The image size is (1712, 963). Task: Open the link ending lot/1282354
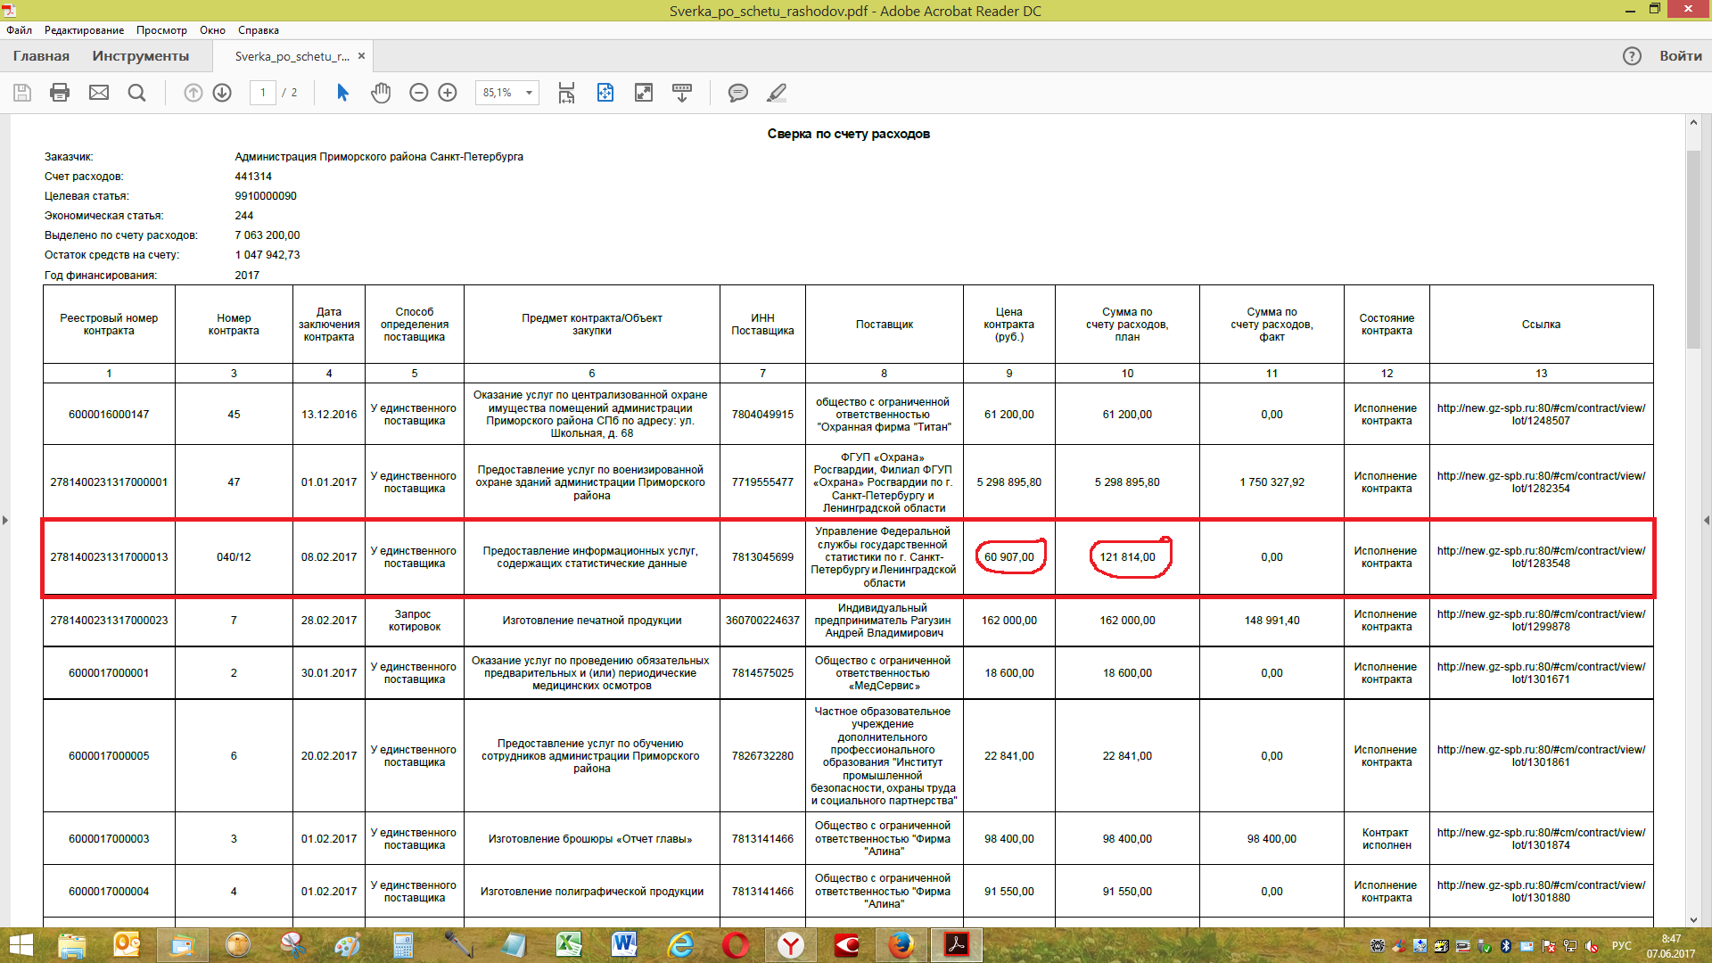[1541, 482]
